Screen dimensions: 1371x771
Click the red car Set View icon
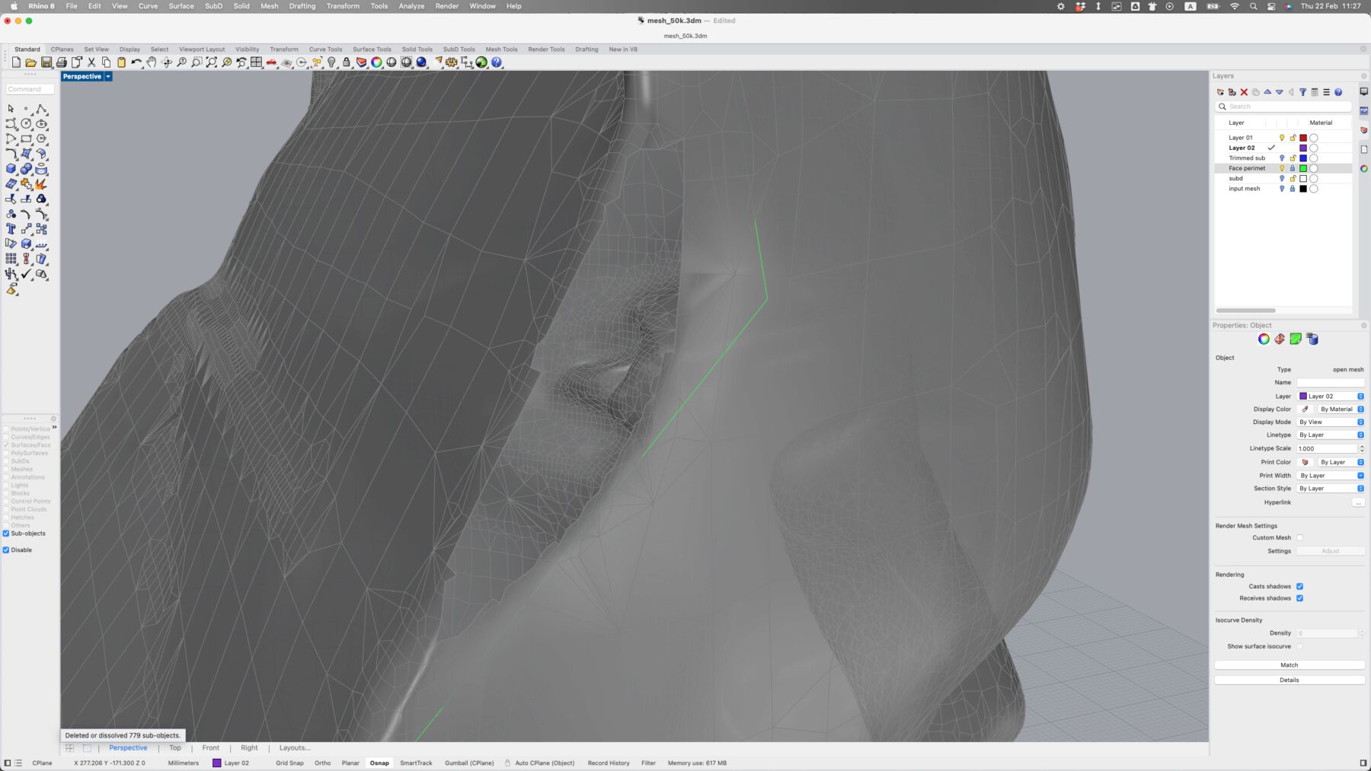(x=271, y=62)
